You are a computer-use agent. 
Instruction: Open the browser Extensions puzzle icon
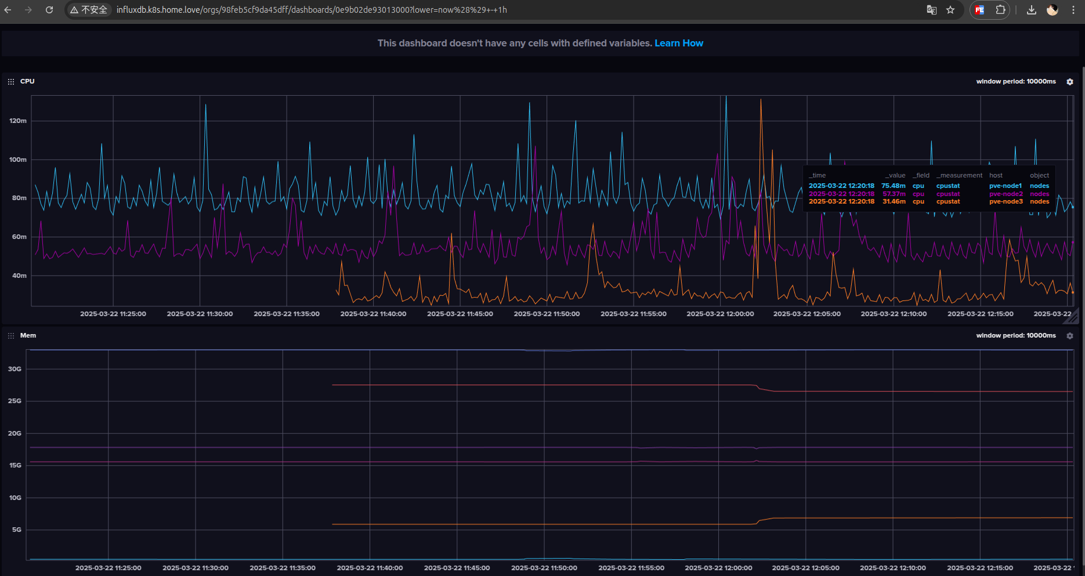(1000, 10)
